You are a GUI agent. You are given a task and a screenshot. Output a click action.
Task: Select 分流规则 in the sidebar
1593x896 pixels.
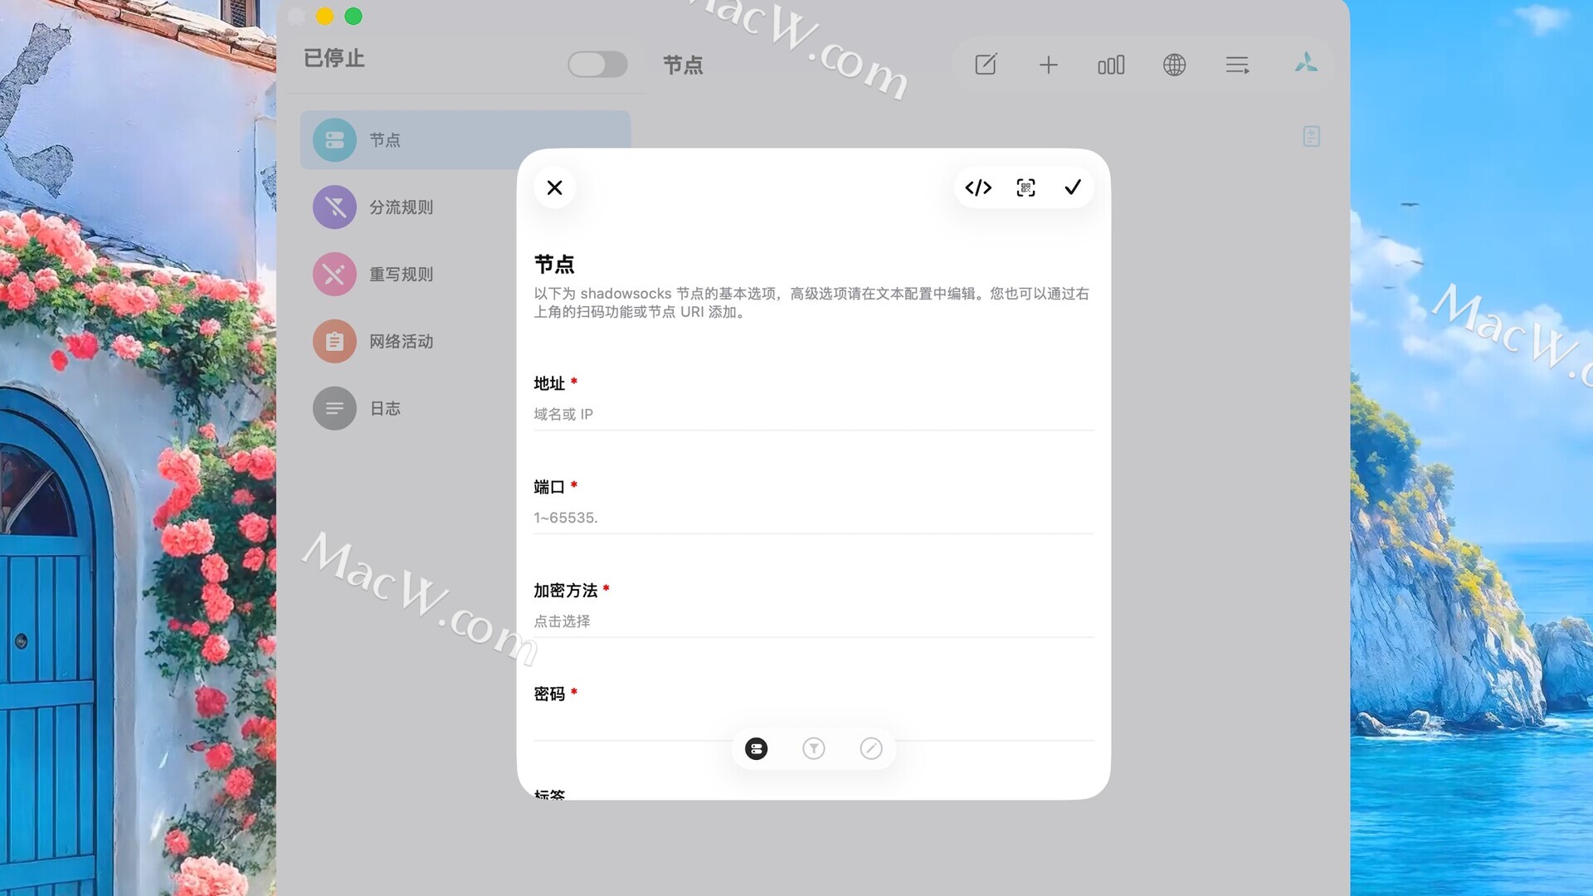401,207
